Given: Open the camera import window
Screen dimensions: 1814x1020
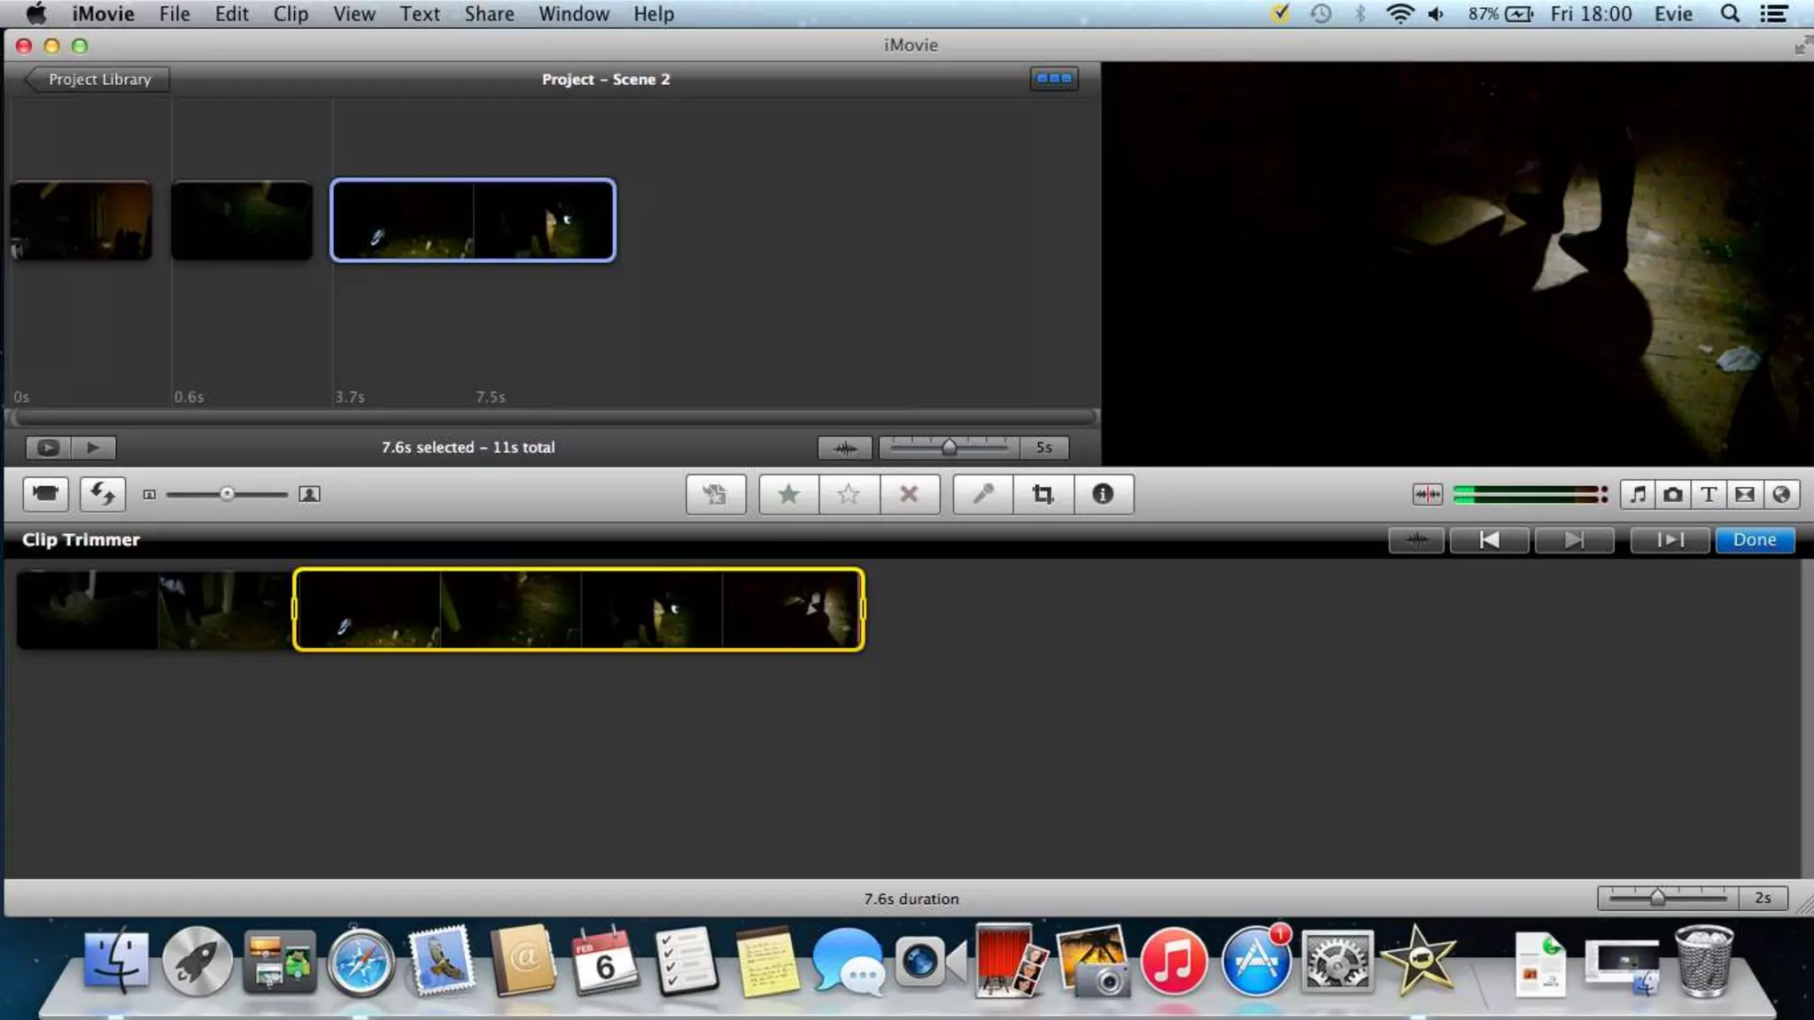Looking at the screenshot, I should point(46,494).
